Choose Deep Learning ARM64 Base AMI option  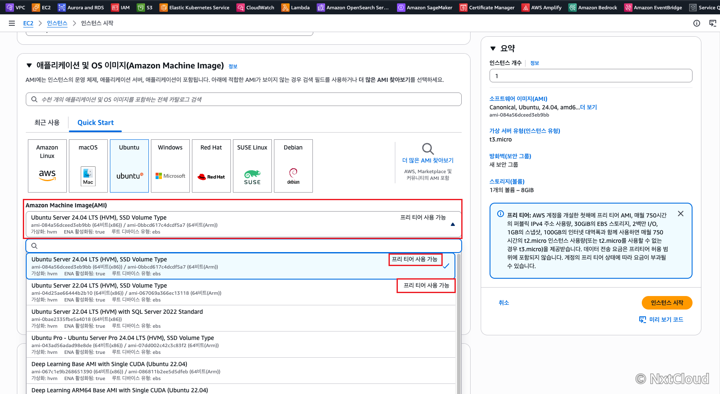point(241,389)
